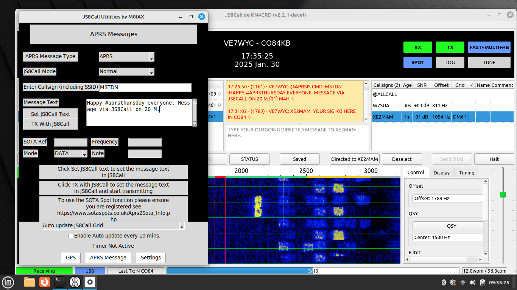Screen dimensions: 517x290
Task: Open the security shield tray icon
Action: pyautogui.click(x=453, y=282)
